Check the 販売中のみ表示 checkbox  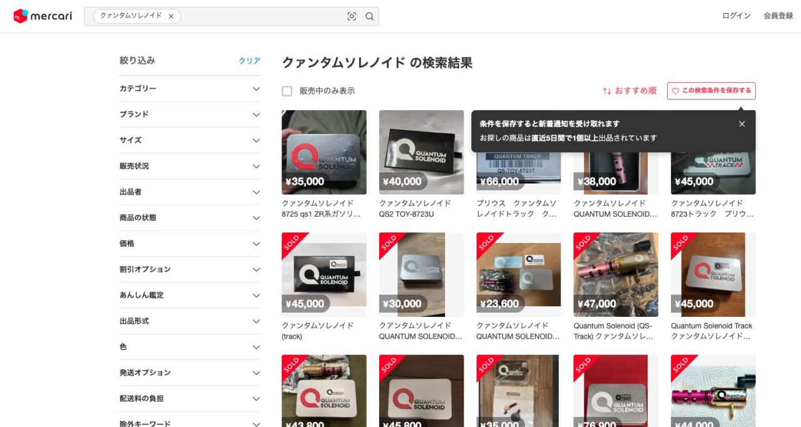[x=287, y=91]
